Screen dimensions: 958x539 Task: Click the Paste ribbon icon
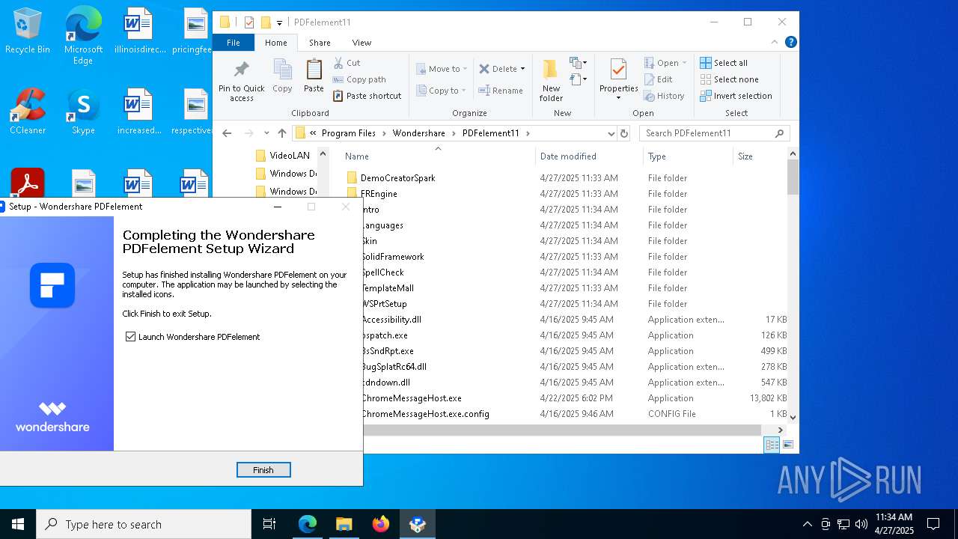(314, 76)
